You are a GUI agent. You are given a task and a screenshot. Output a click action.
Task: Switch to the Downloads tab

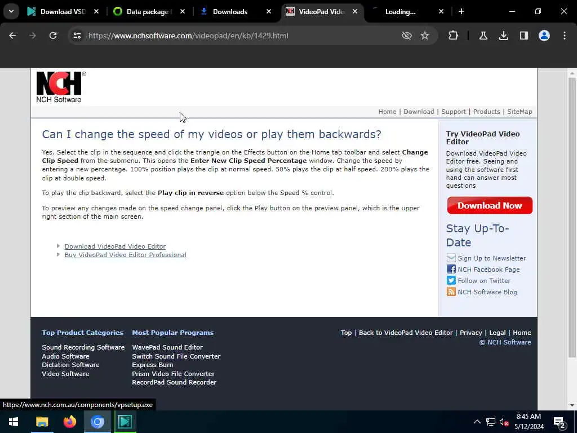(230, 12)
